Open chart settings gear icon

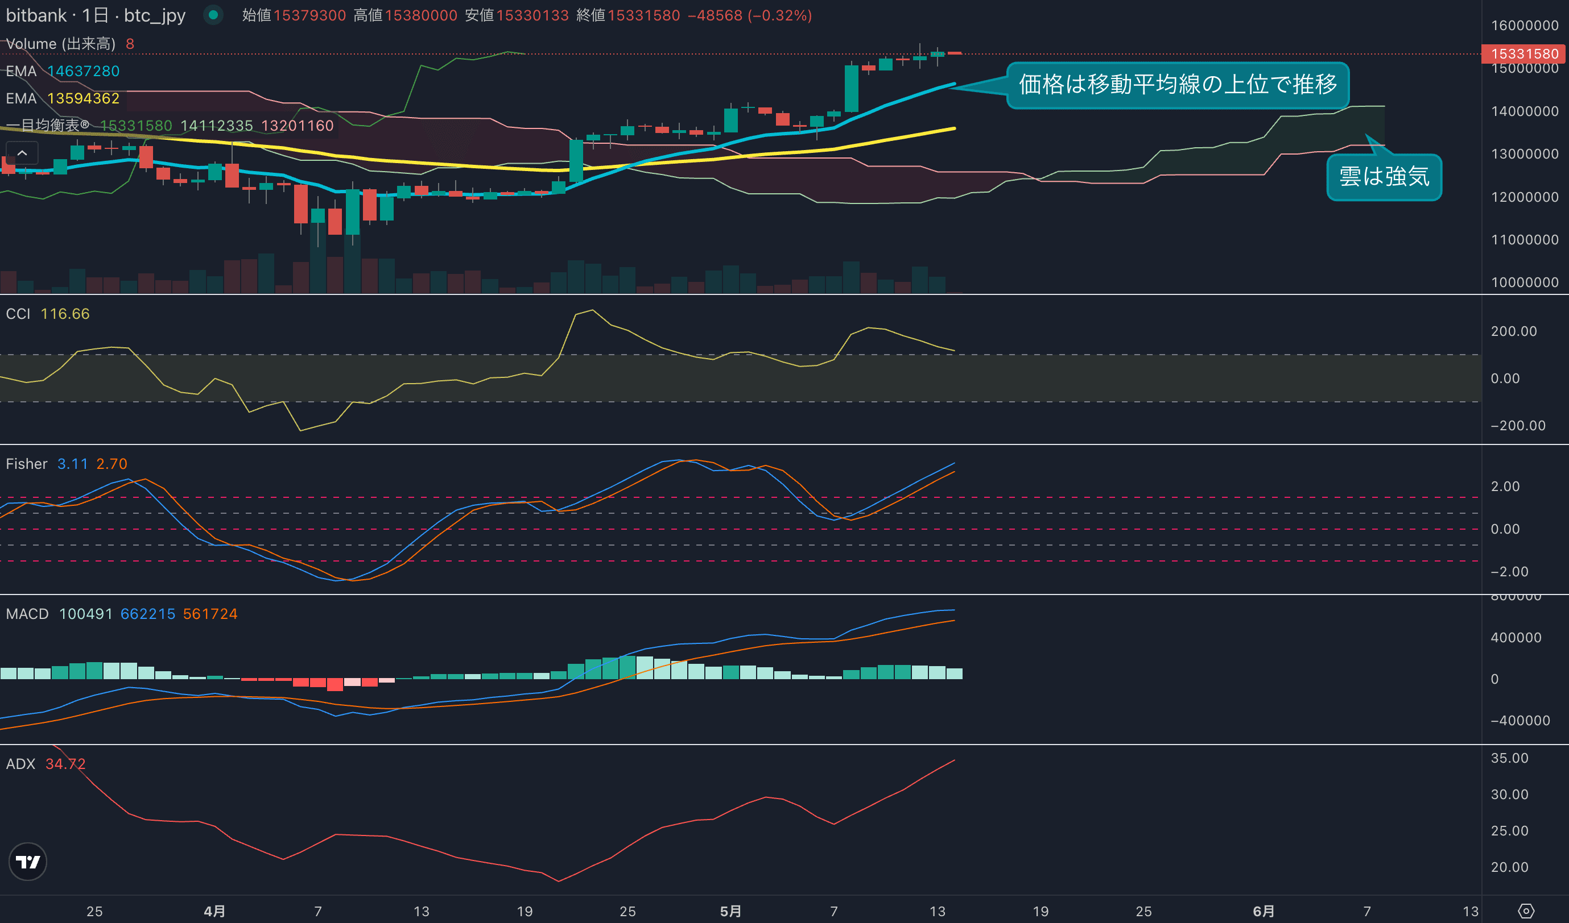pos(1525,911)
